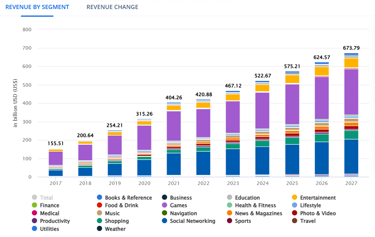Click the Books & Reference legend dot
This screenshot has width=375, height=237.
pyautogui.click(x=99, y=198)
